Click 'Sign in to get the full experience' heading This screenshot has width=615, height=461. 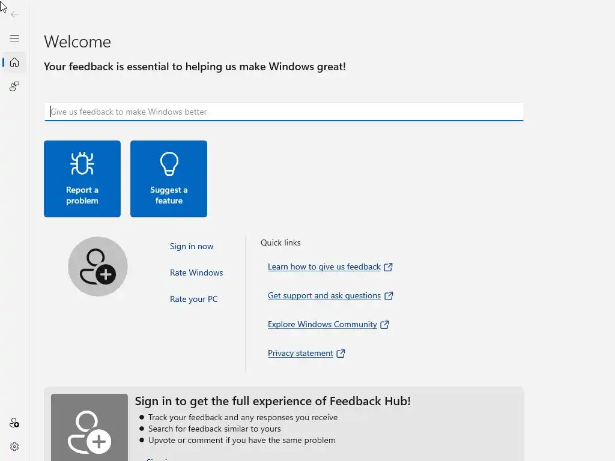273,401
